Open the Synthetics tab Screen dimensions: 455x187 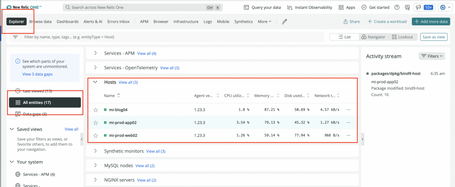click(x=243, y=21)
